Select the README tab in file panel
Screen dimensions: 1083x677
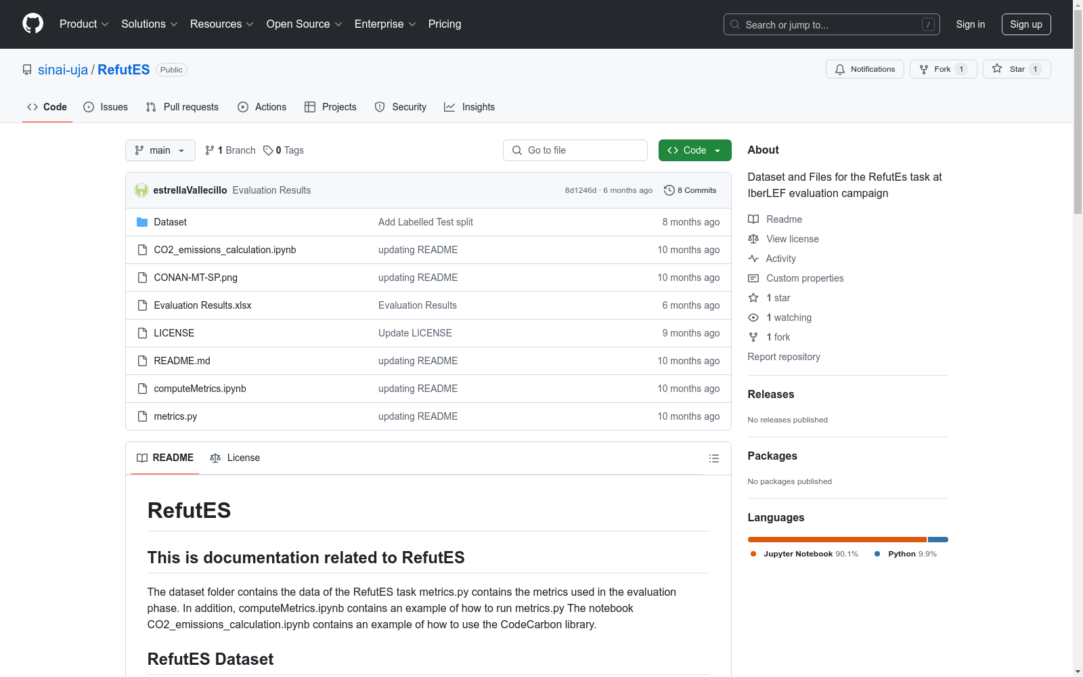pyautogui.click(x=165, y=458)
